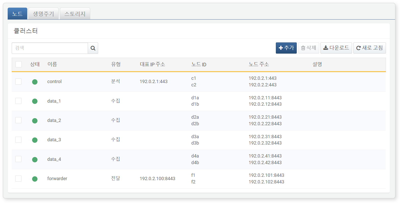Click node address 192.0.2.11:8443
This screenshot has height=204, width=401.
click(265, 98)
